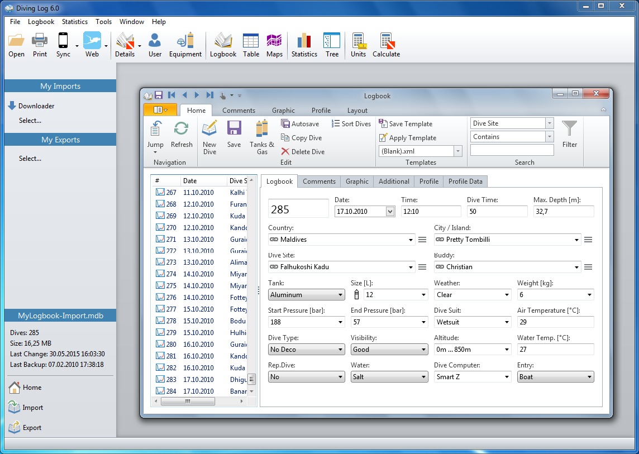Click Export in the left sidebar
This screenshot has width=639, height=454.
coord(25,428)
